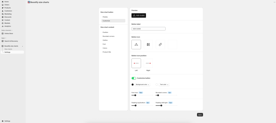Expand the Apps section chevron
The height and width of the screenshot is (123, 276).
tap(6, 38)
